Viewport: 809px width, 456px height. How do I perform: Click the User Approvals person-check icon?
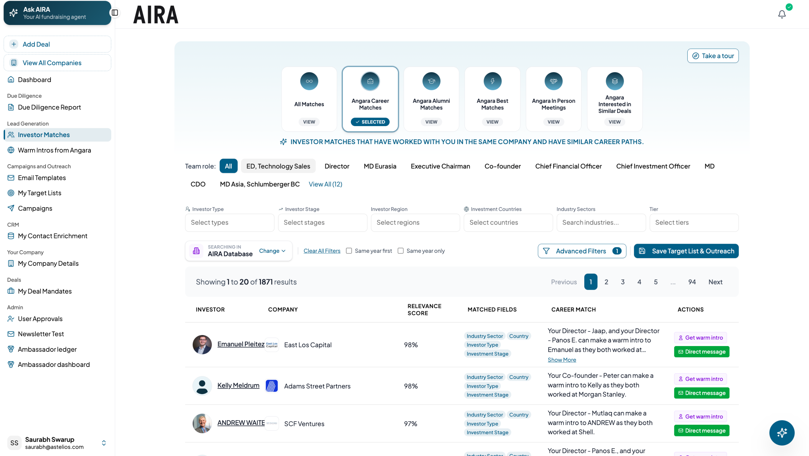[x=11, y=319]
